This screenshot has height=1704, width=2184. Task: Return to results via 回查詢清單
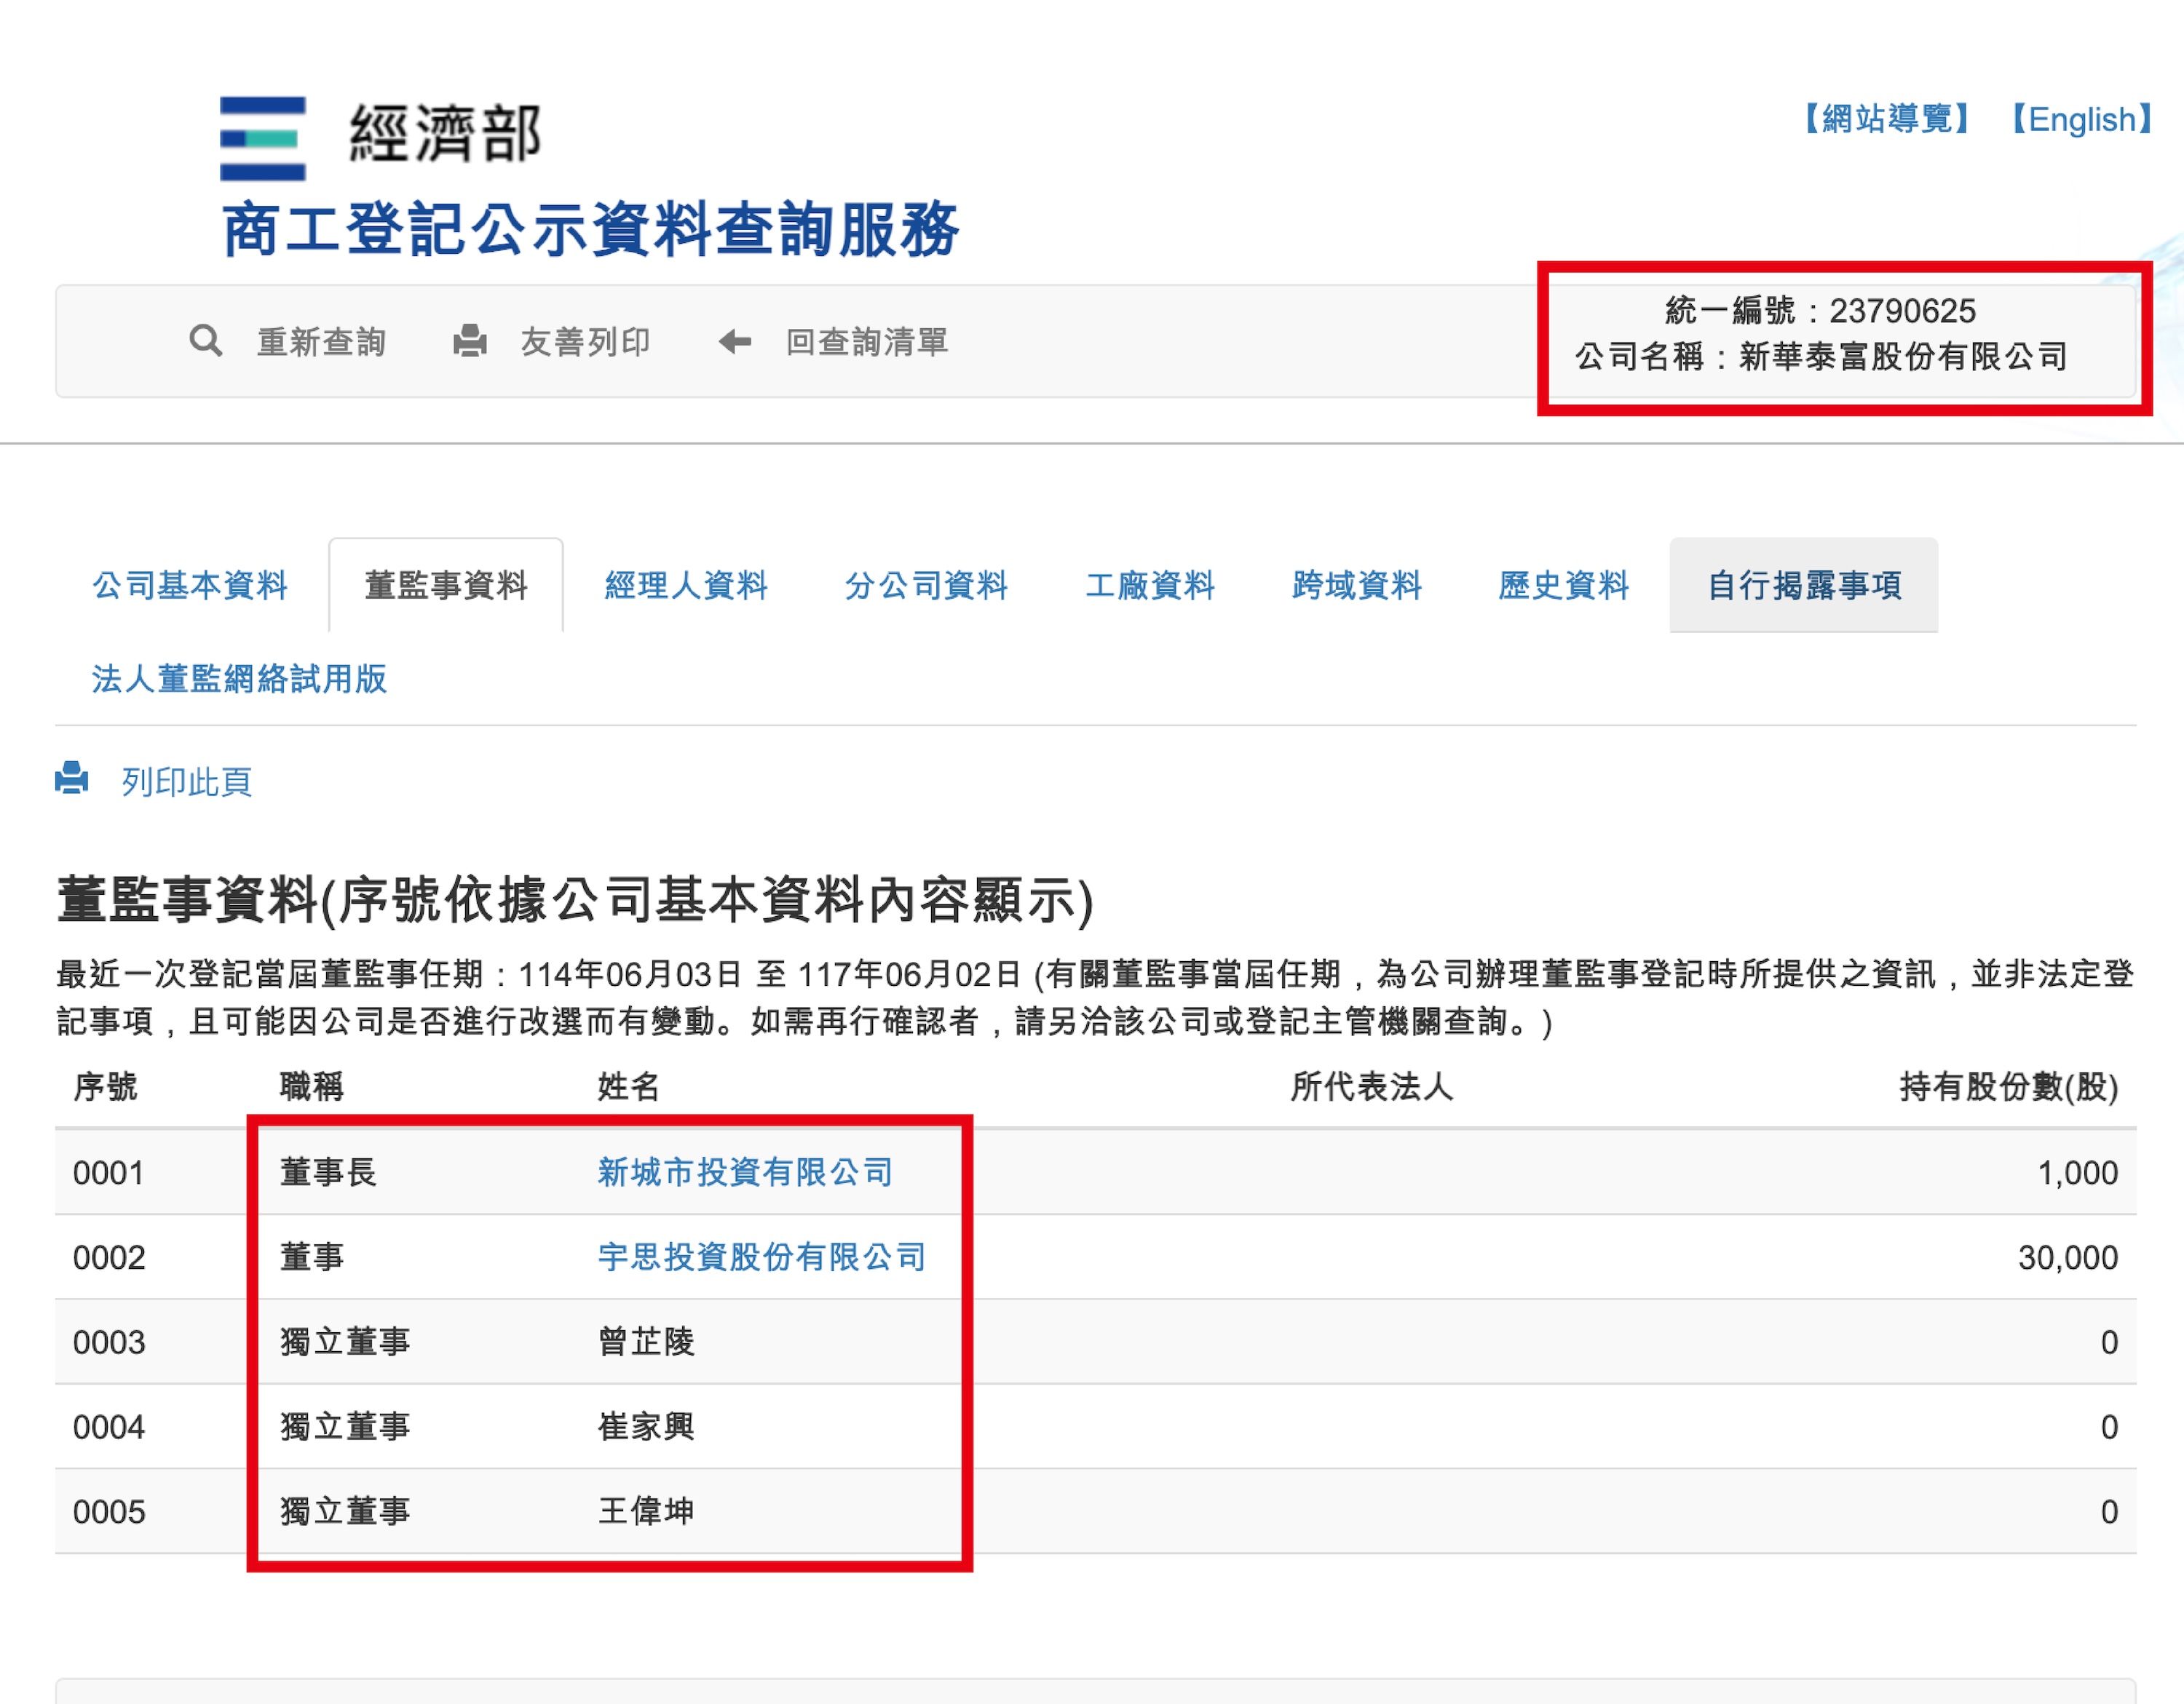[866, 341]
